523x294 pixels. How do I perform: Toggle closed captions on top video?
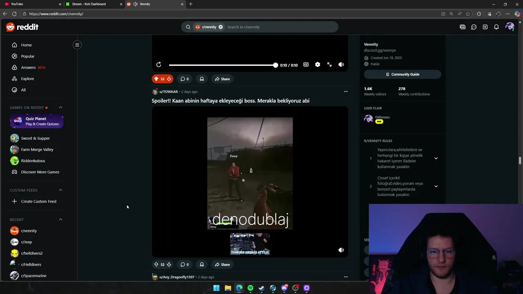pos(306,65)
